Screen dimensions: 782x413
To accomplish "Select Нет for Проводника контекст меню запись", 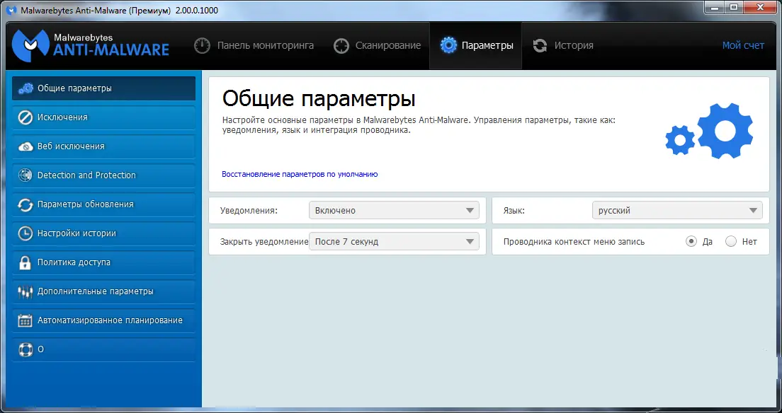I will pyautogui.click(x=731, y=242).
